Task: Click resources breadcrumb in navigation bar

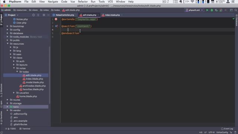Action: (20, 10)
